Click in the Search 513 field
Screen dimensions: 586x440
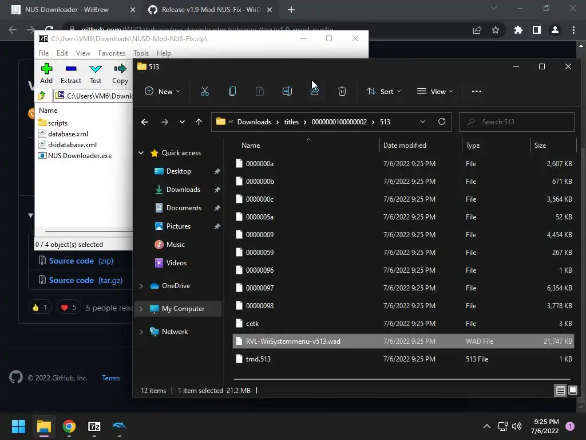pos(517,122)
